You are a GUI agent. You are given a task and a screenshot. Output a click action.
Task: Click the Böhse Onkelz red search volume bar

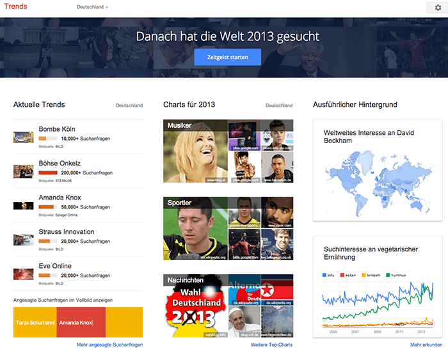48,173
